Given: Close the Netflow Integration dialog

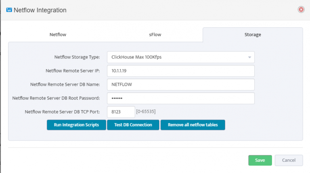Looking at the screenshot, I should [x=301, y=10].
